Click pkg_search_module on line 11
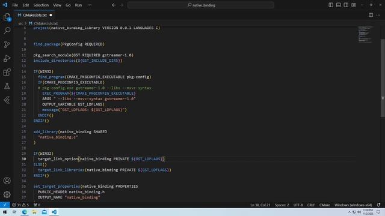This screenshot has height=216, width=385. pos(52,55)
